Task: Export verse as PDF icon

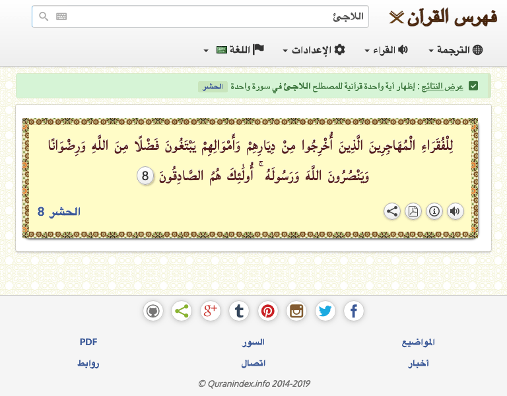Action: tap(413, 211)
